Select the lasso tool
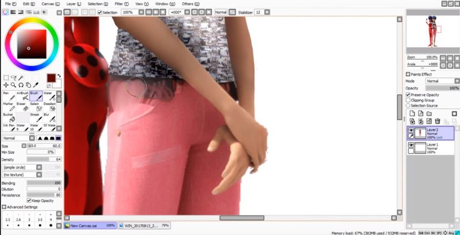The width and height of the screenshot is (460, 235). pyautogui.click(x=13, y=78)
